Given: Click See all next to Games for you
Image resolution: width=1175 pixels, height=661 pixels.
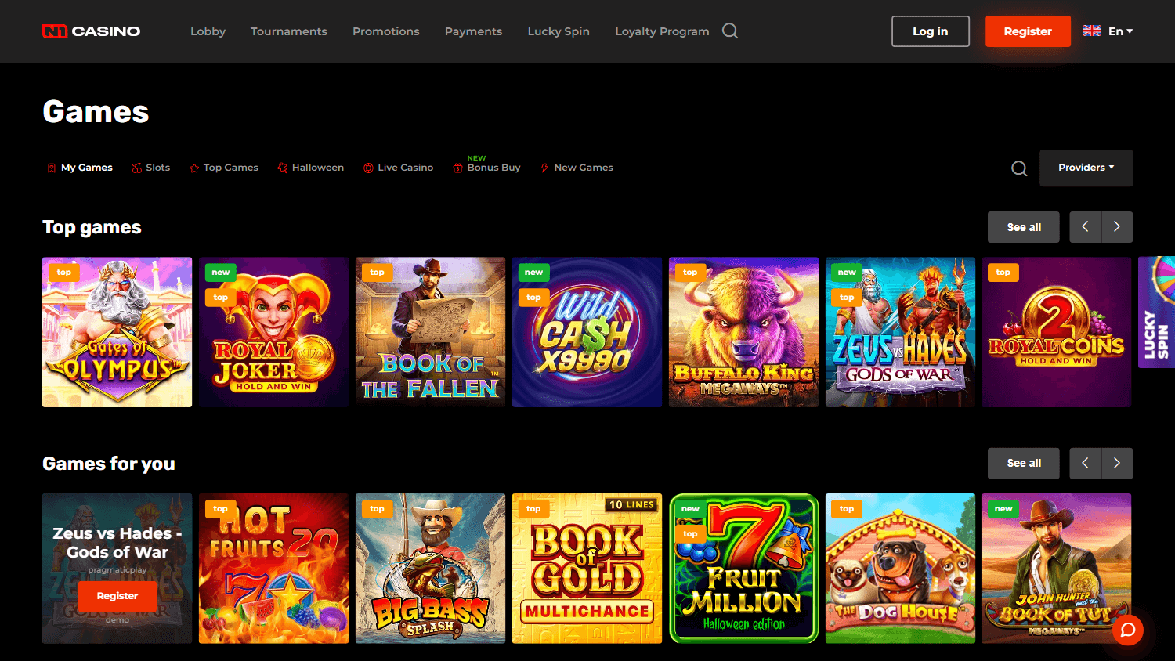Looking at the screenshot, I should click(1023, 463).
